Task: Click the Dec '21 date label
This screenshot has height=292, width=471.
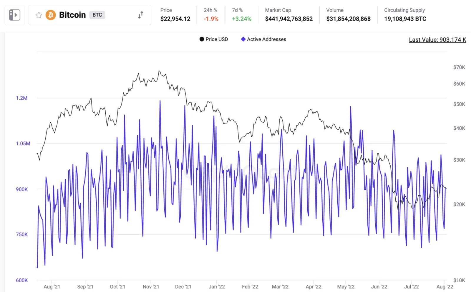Action: 183,287
